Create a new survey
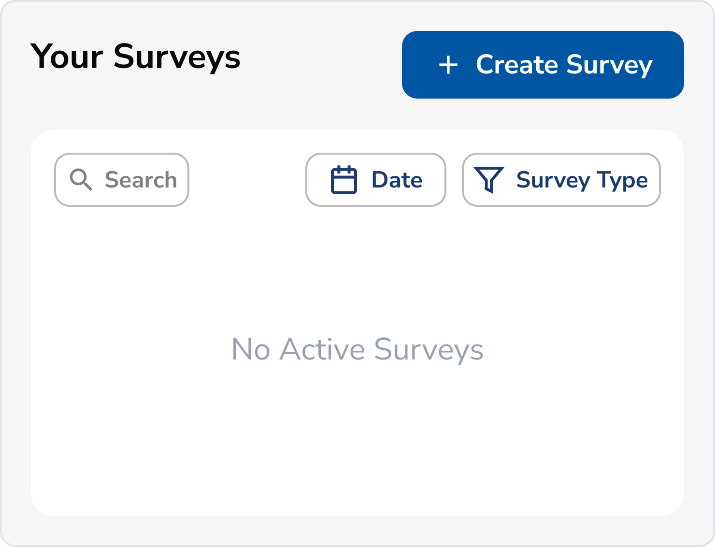 click(543, 65)
